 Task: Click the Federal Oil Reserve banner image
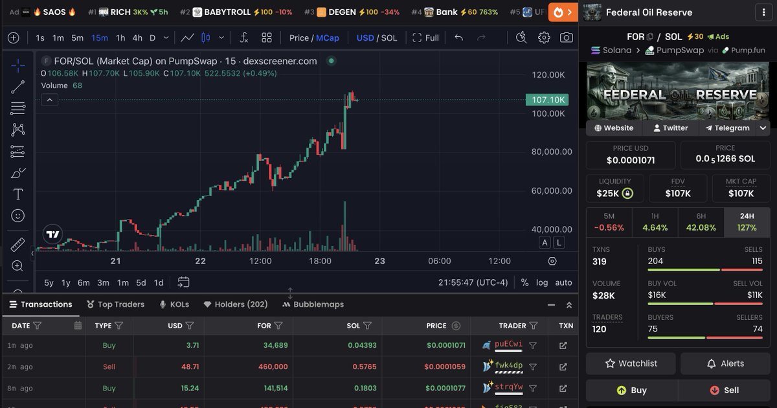click(x=679, y=91)
